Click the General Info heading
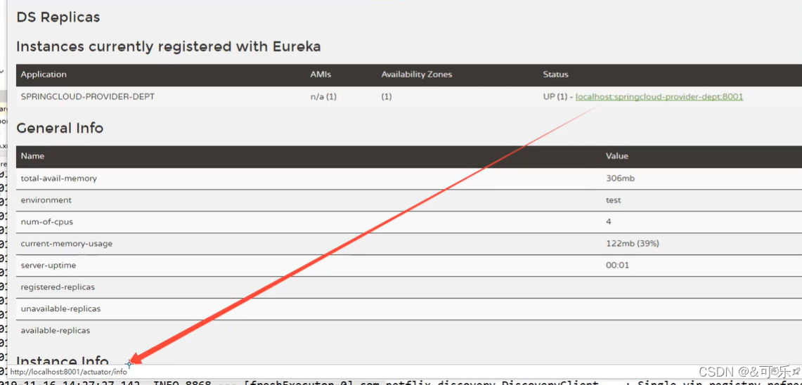The width and height of the screenshot is (802, 385). (60, 127)
